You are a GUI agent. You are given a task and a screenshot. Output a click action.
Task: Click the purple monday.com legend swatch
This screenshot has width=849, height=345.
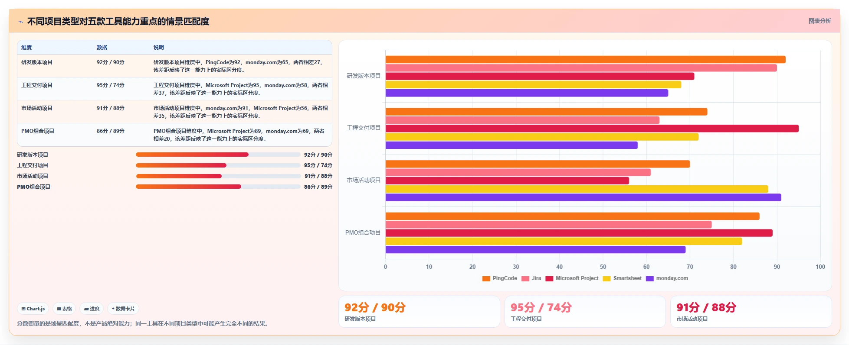point(649,278)
